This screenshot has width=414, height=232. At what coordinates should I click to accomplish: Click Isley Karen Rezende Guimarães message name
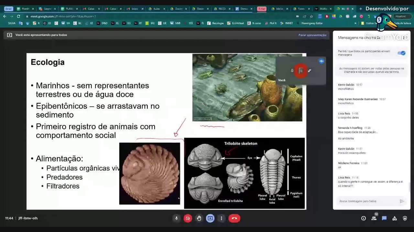[358, 99]
